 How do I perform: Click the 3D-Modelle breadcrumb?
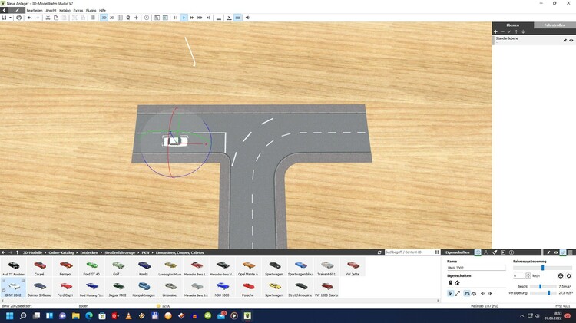point(33,252)
